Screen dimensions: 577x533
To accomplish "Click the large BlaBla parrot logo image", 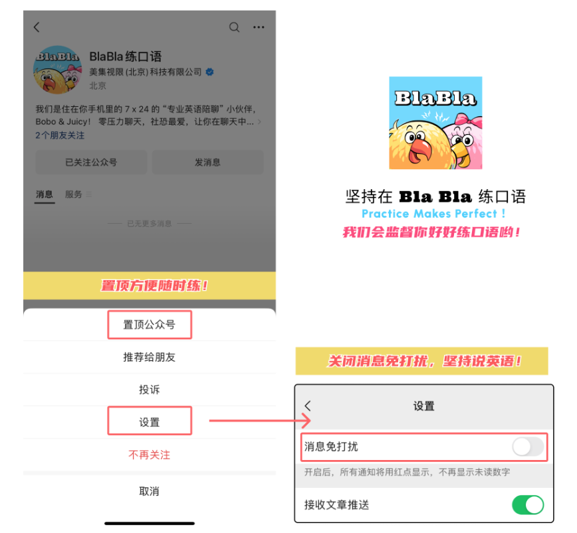I will (x=435, y=123).
